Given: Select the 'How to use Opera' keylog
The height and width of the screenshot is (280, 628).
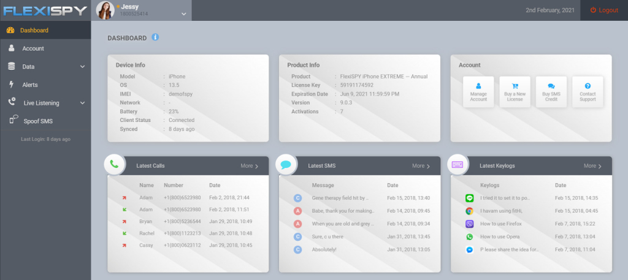Looking at the screenshot, I should click(500, 236).
